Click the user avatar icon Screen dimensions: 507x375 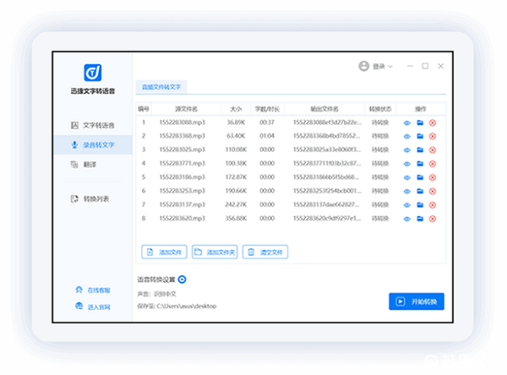tap(363, 66)
